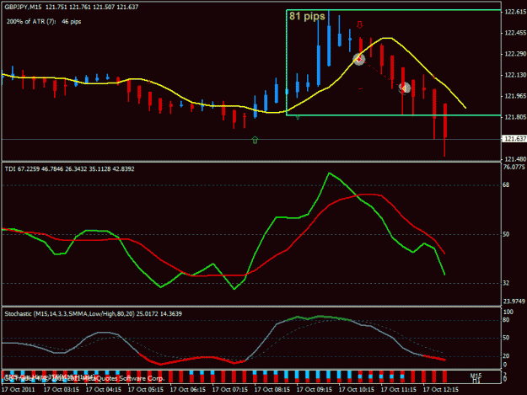
Task: Click the large green up arrow below candles
Action: pos(255,141)
